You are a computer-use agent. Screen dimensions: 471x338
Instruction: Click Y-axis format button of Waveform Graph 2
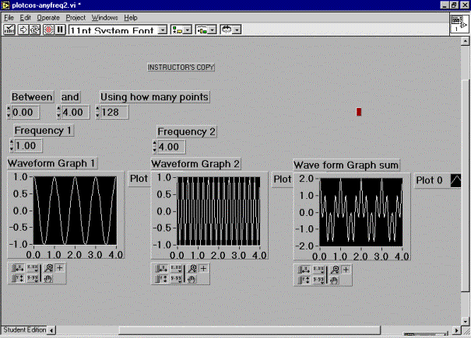[x=176, y=279]
